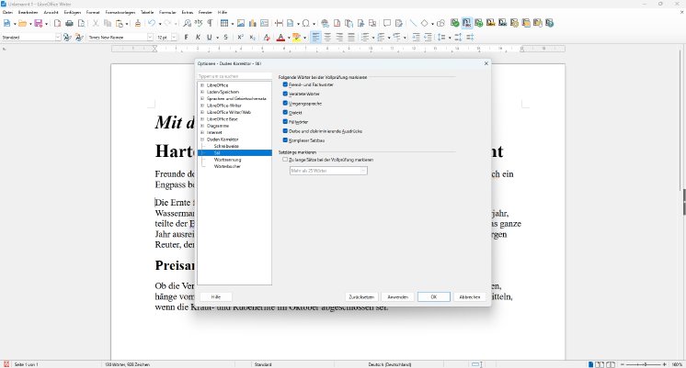
Task: Click the Insert Chart icon
Action: click(253, 23)
